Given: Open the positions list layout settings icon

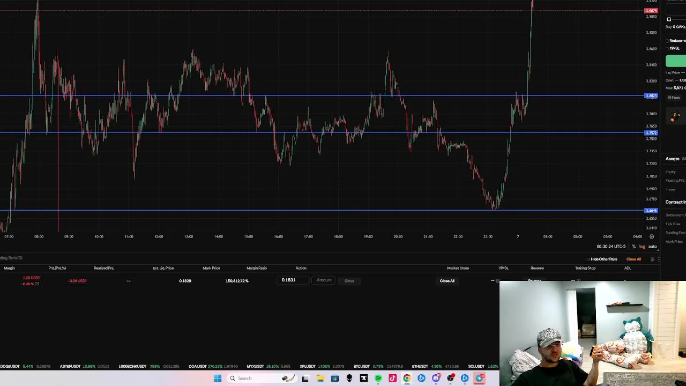Looking at the screenshot, I should pyautogui.click(x=652, y=259).
